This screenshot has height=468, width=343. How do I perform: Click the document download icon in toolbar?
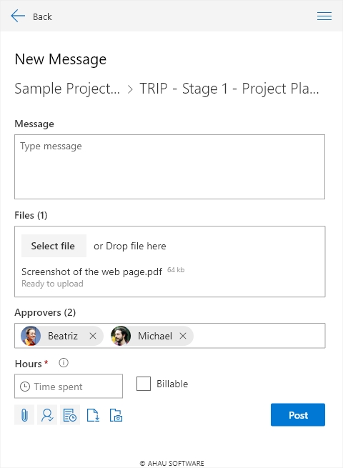[93, 415]
